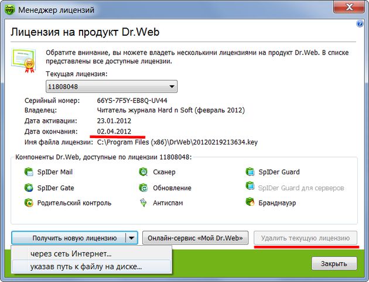This screenshot has height=282, width=369.
Task: Click the Антиспам label
Action: pyautogui.click(x=168, y=203)
